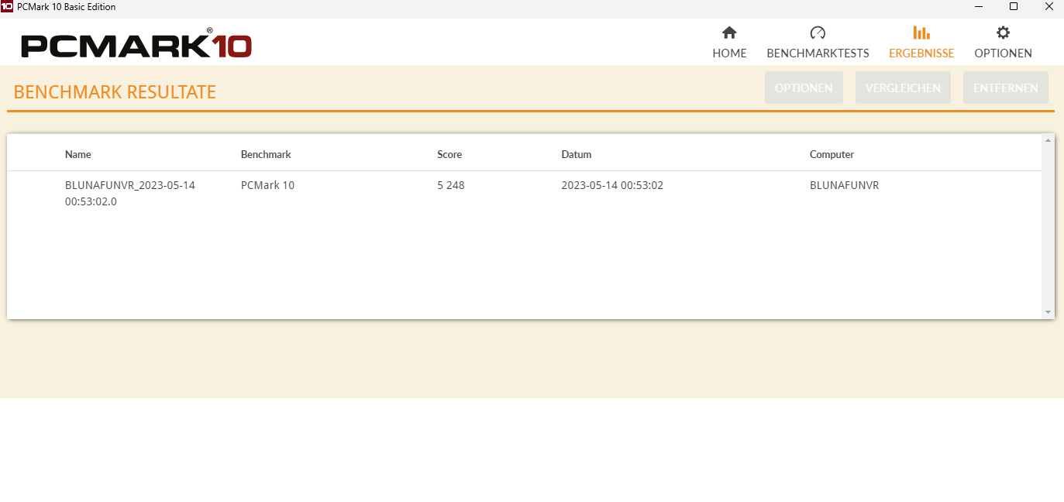
Task: Click the score value 5 248
Action: (451, 185)
